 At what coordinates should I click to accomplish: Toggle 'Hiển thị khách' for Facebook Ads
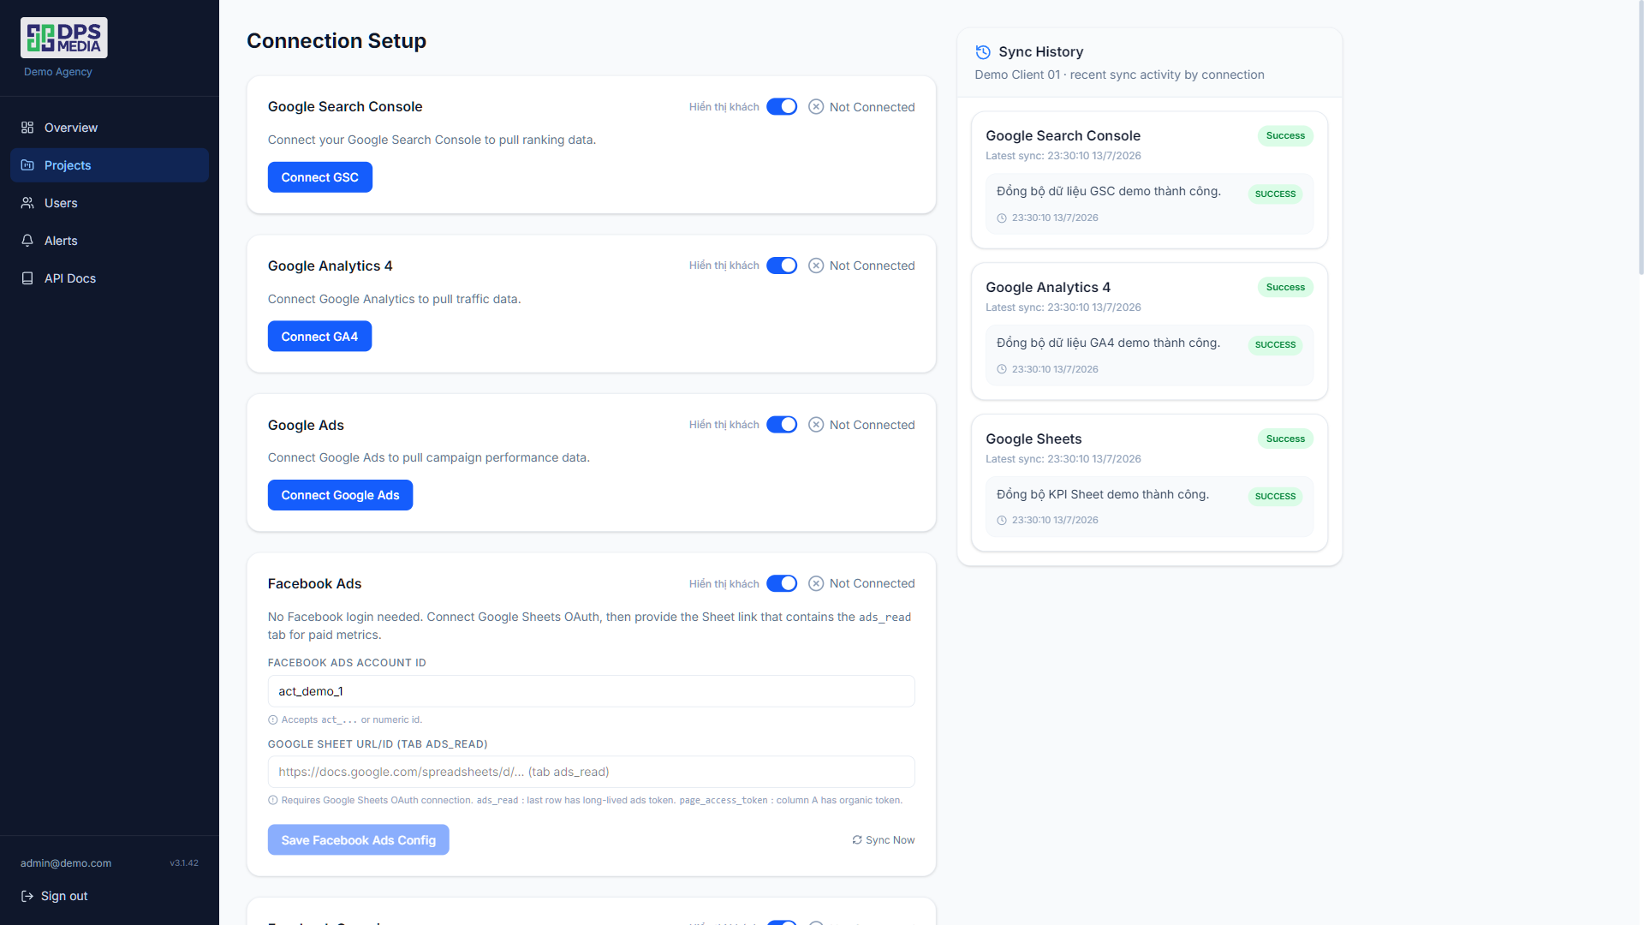tap(782, 583)
